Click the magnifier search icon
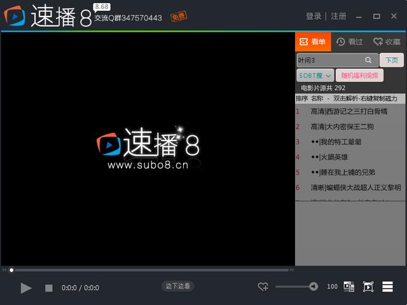Screen dimensions: 407x305 pos(368,60)
